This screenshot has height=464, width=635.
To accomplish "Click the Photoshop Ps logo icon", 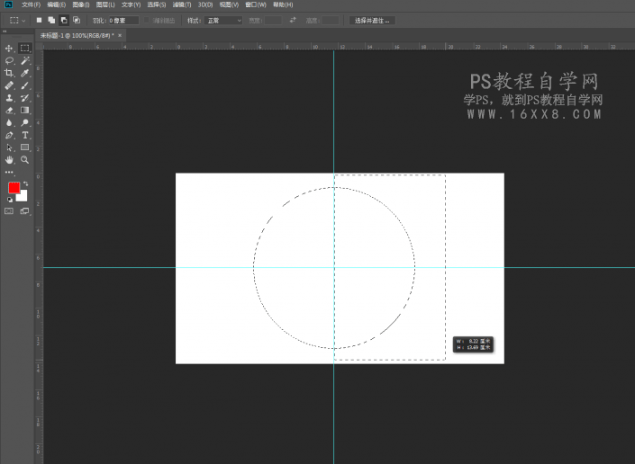I will tap(8, 4).
